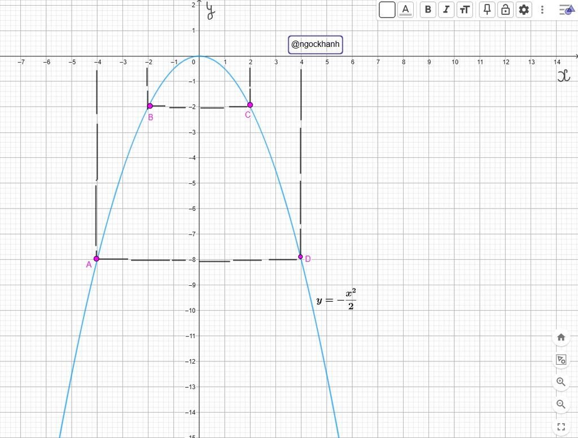The height and width of the screenshot is (438, 578).
Task: Click point C on the parabola
Action: click(x=250, y=105)
